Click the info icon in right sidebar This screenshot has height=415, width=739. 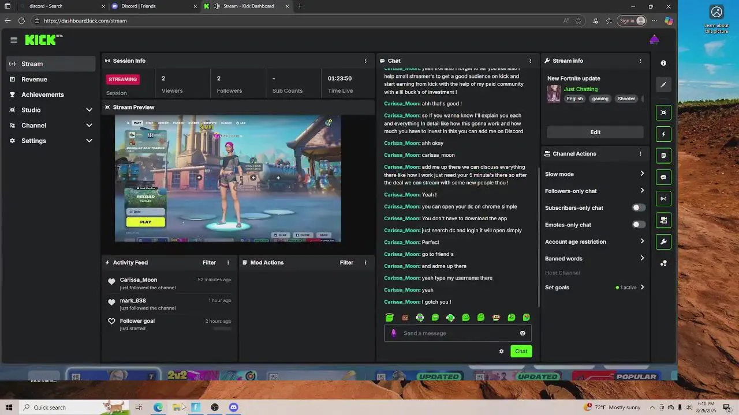663,63
